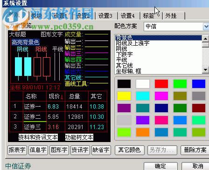Select 平线 in the color item list
The width and height of the screenshot is (209, 170).
point(159,60)
